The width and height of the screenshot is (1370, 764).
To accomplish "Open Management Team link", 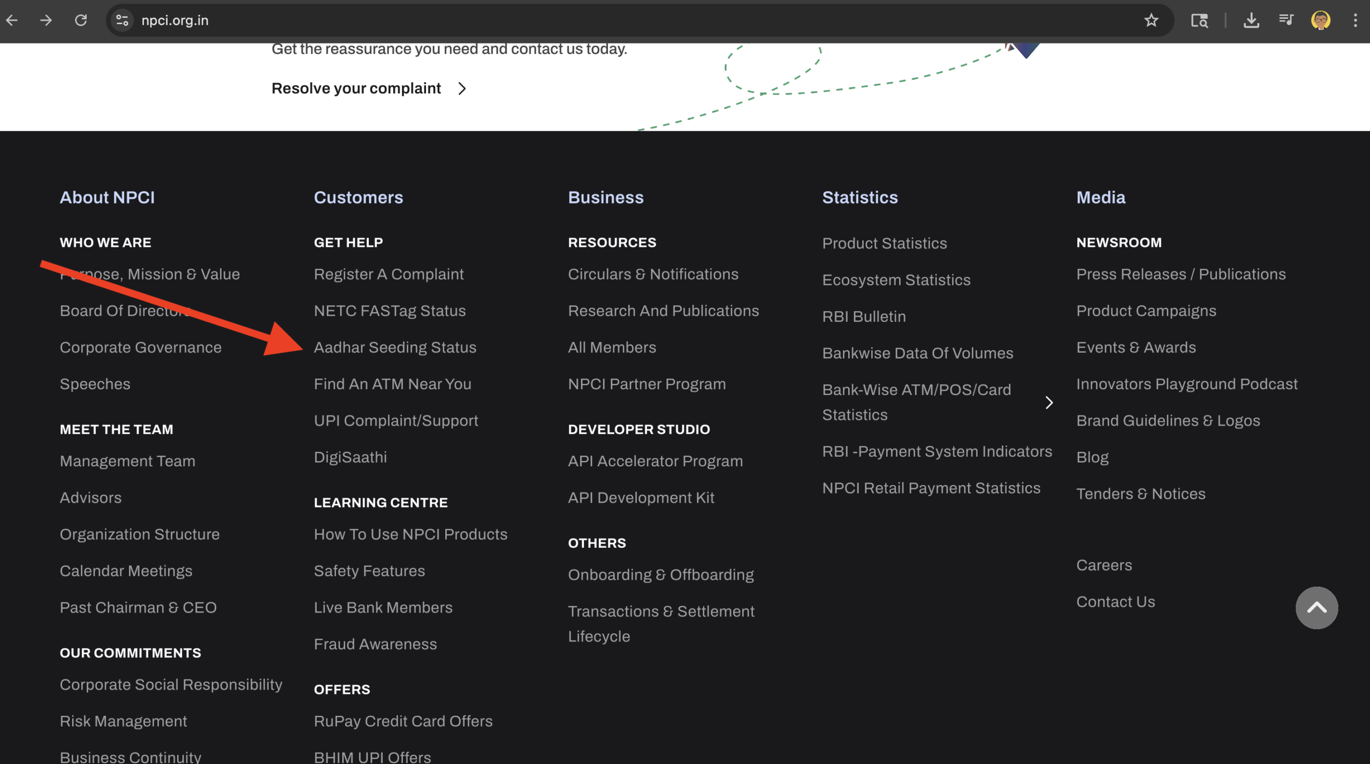I will pos(127,461).
